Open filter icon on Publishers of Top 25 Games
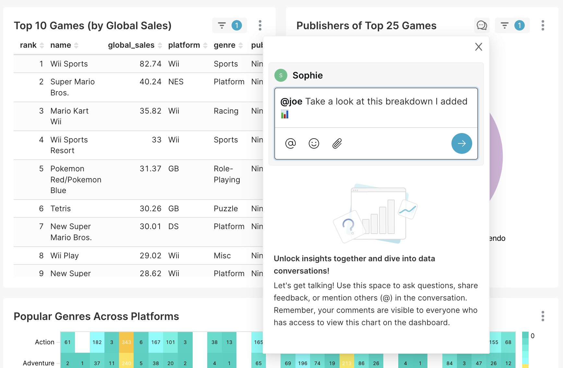This screenshot has height=368, width=563. click(505, 25)
